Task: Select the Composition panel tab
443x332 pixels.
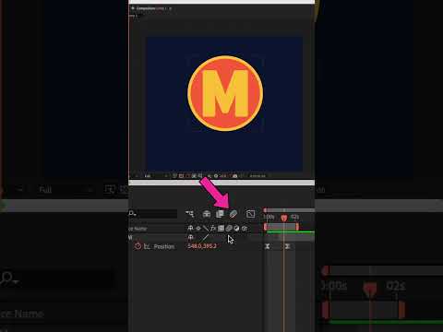Action: coord(150,8)
